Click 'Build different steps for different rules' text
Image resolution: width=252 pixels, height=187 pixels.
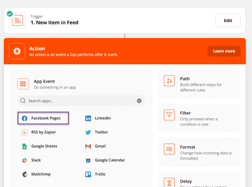click(x=201, y=87)
